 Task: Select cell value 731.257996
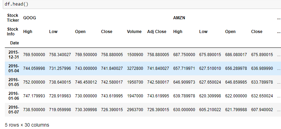(60, 68)
